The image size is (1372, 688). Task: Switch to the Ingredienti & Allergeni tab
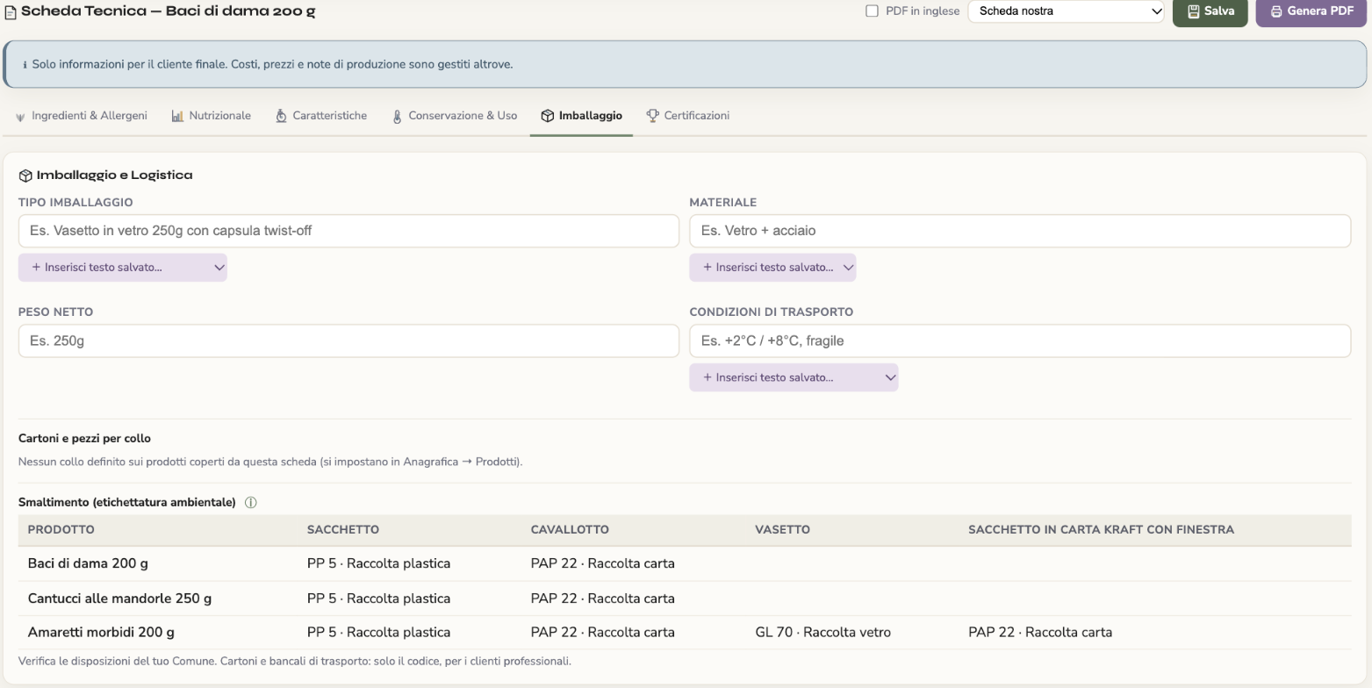81,116
